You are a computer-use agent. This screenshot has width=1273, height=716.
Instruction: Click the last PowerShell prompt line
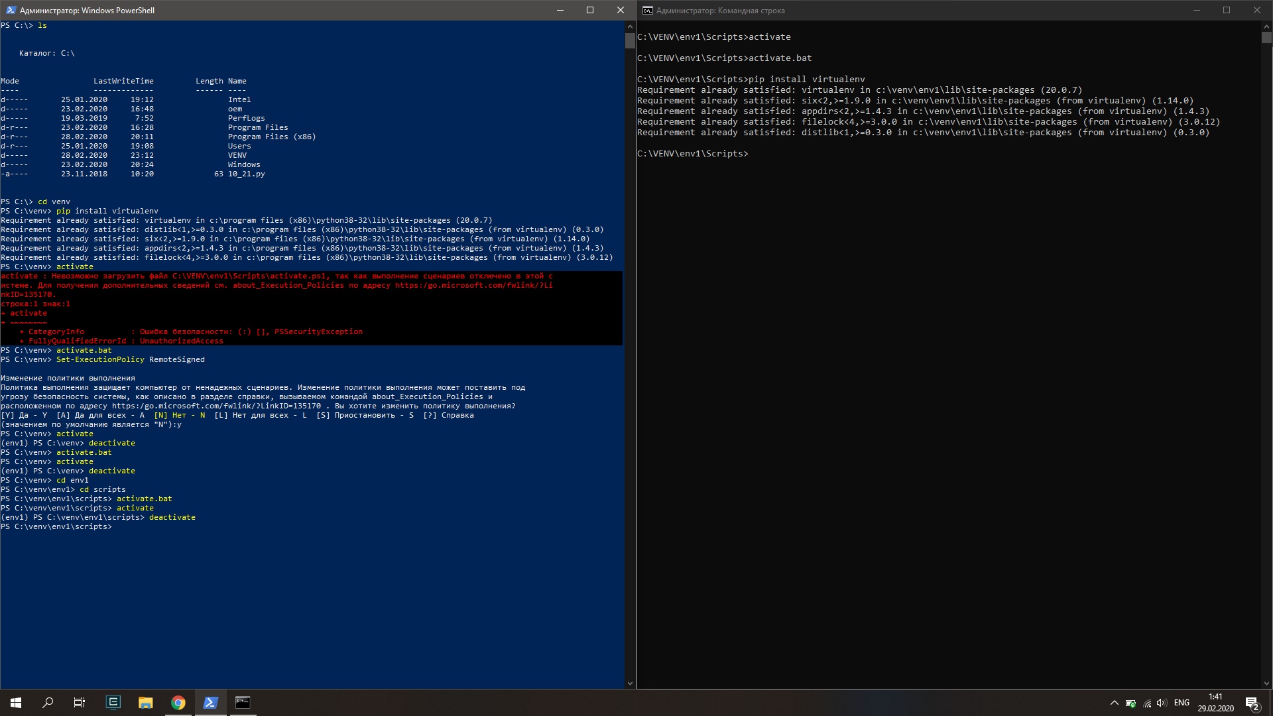click(56, 526)
